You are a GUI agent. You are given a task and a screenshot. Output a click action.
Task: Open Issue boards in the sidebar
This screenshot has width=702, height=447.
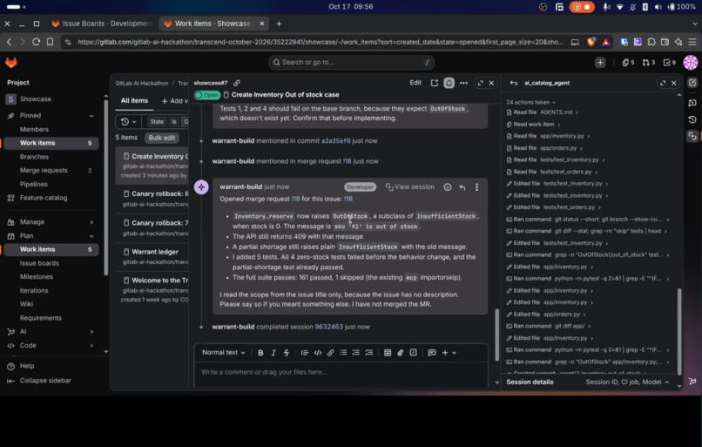point(39,263)
